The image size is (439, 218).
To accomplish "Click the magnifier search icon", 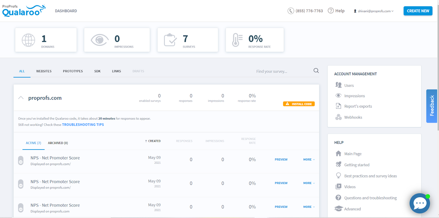I will [x=316, y=71].
